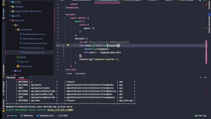The image size is (211, 119).
Task: Click 'php artisan serve' command text
Action: 62,106
